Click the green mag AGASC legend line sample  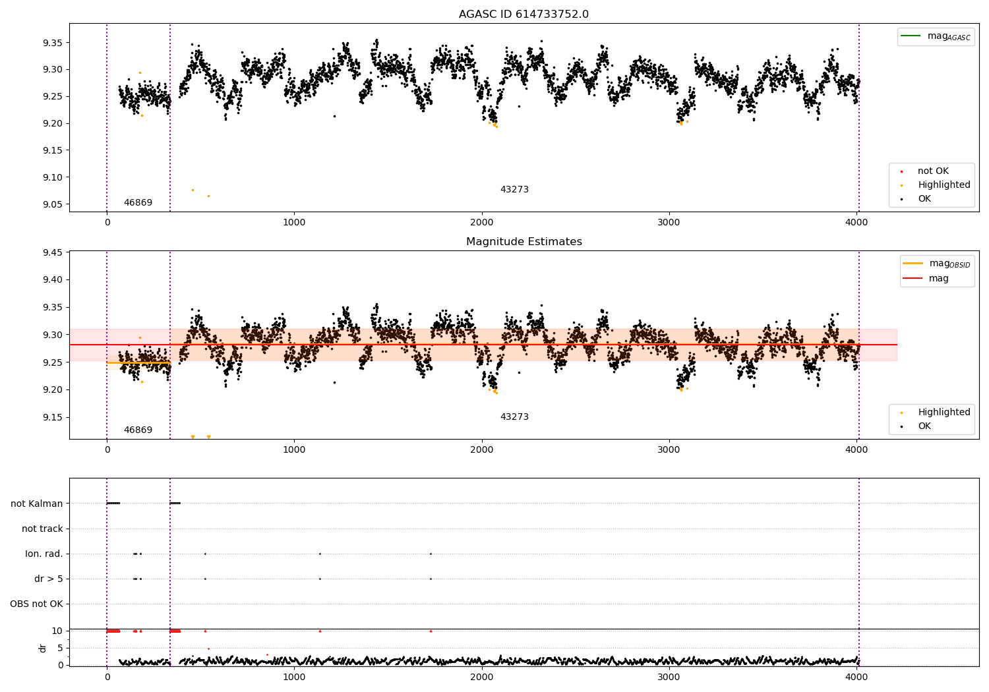pos(911,36)
